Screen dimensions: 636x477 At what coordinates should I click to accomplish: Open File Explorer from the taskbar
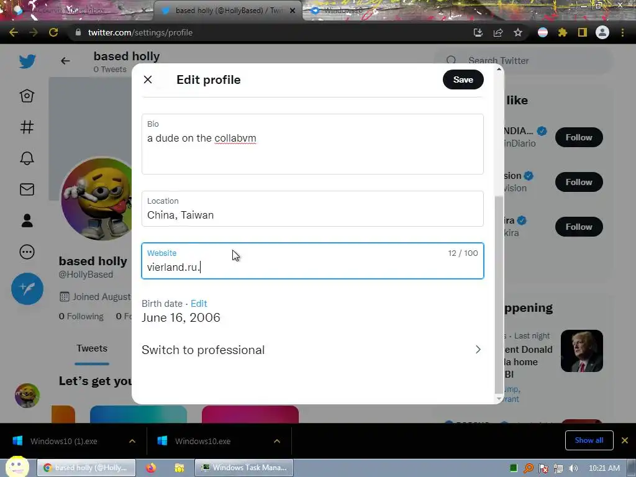[179, 468]
